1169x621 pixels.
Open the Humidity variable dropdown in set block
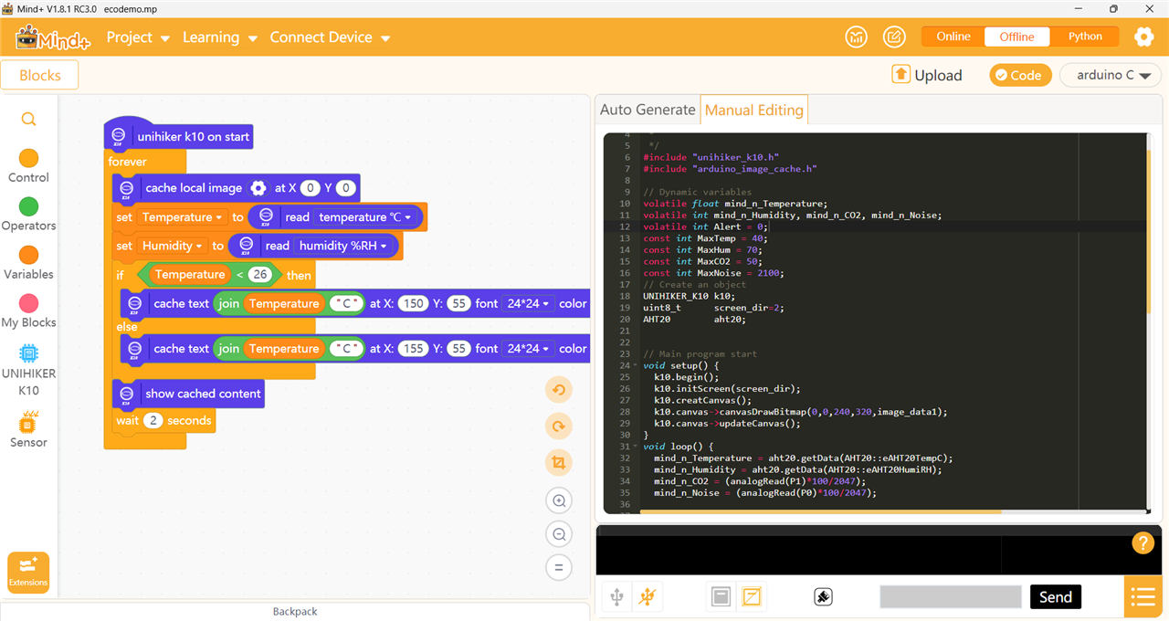pos(173,246)
